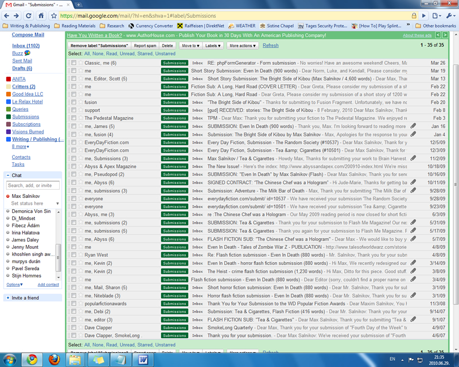The height and width of the screenshot is (367, 459).
Task: Star the Ryan West email
Action: coord(80,255)
